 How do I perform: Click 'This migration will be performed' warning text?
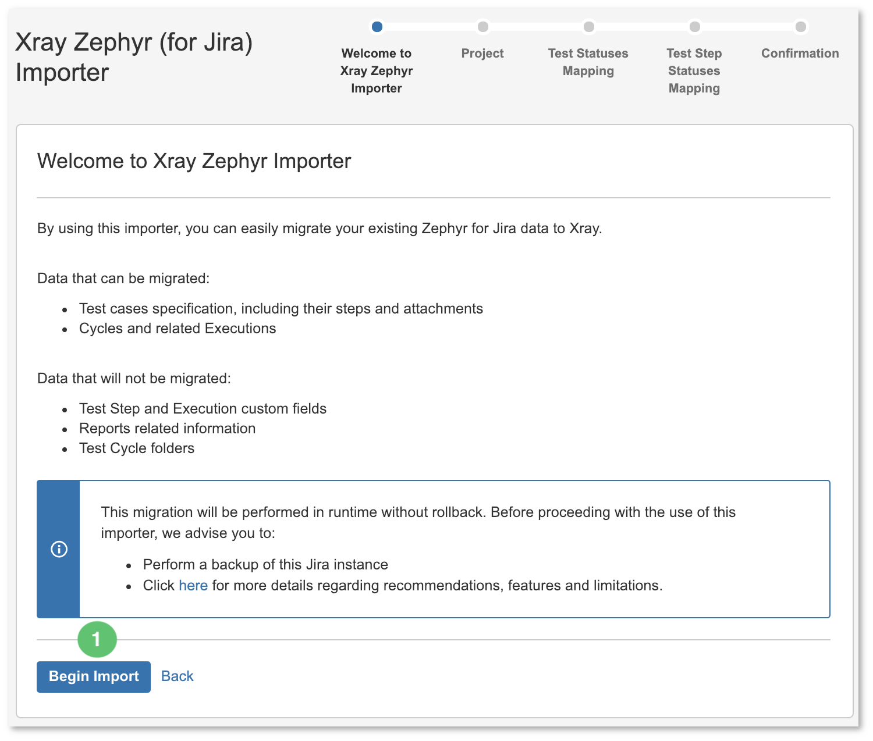coord(418,522)
